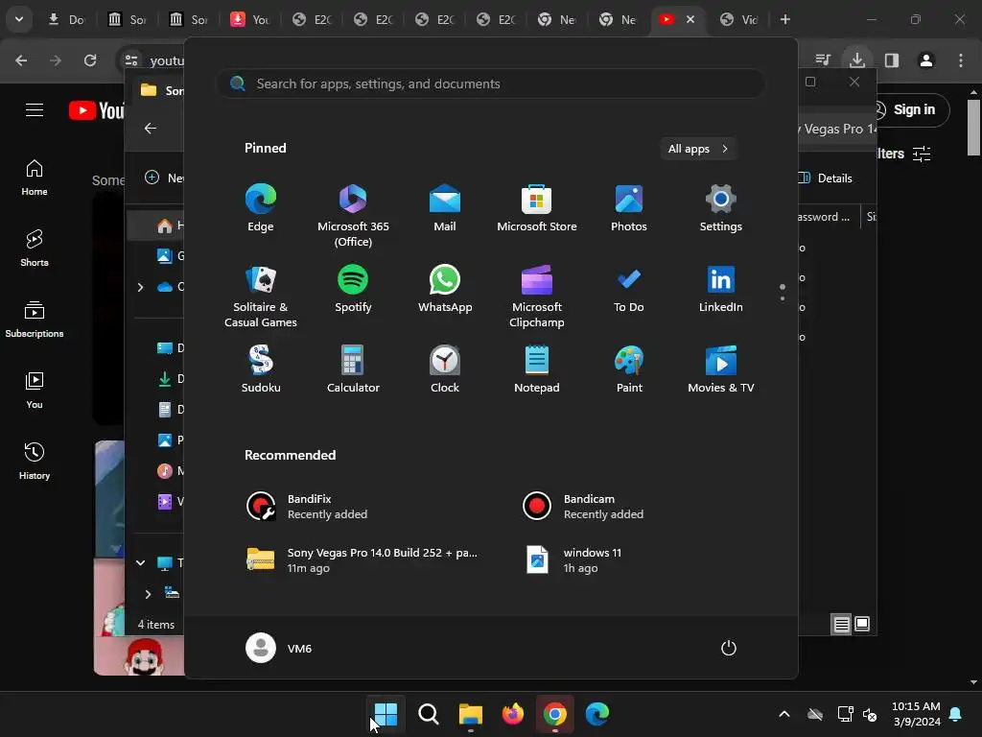
Task: Click the Start menu search box
Action: coord(491,84)
